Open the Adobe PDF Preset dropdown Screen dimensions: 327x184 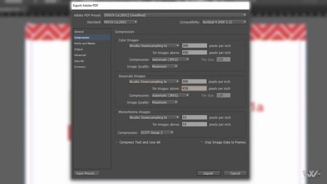[x=175, y=15]
